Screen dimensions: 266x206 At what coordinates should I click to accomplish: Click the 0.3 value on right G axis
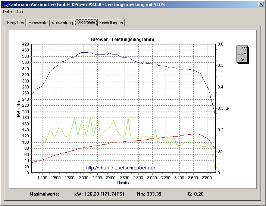[x=220, y=108]
